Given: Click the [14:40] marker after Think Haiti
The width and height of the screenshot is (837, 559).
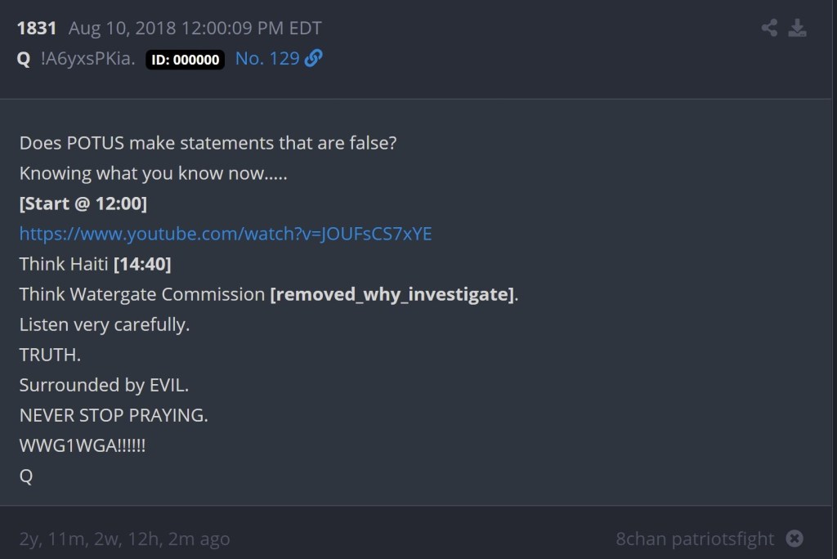Looking at the screenshot, I should point(142,264).
